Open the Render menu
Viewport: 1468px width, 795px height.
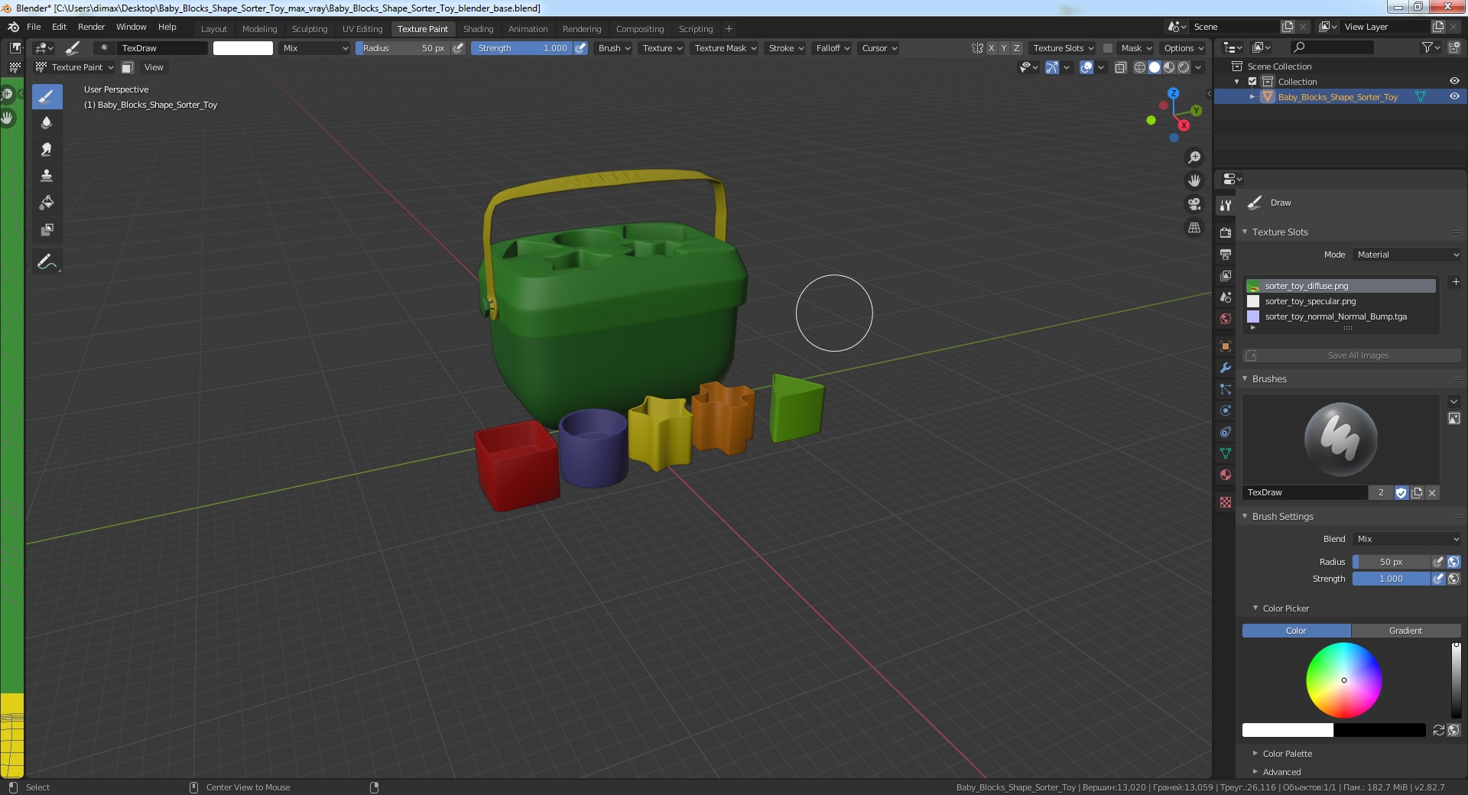point(91,27)
